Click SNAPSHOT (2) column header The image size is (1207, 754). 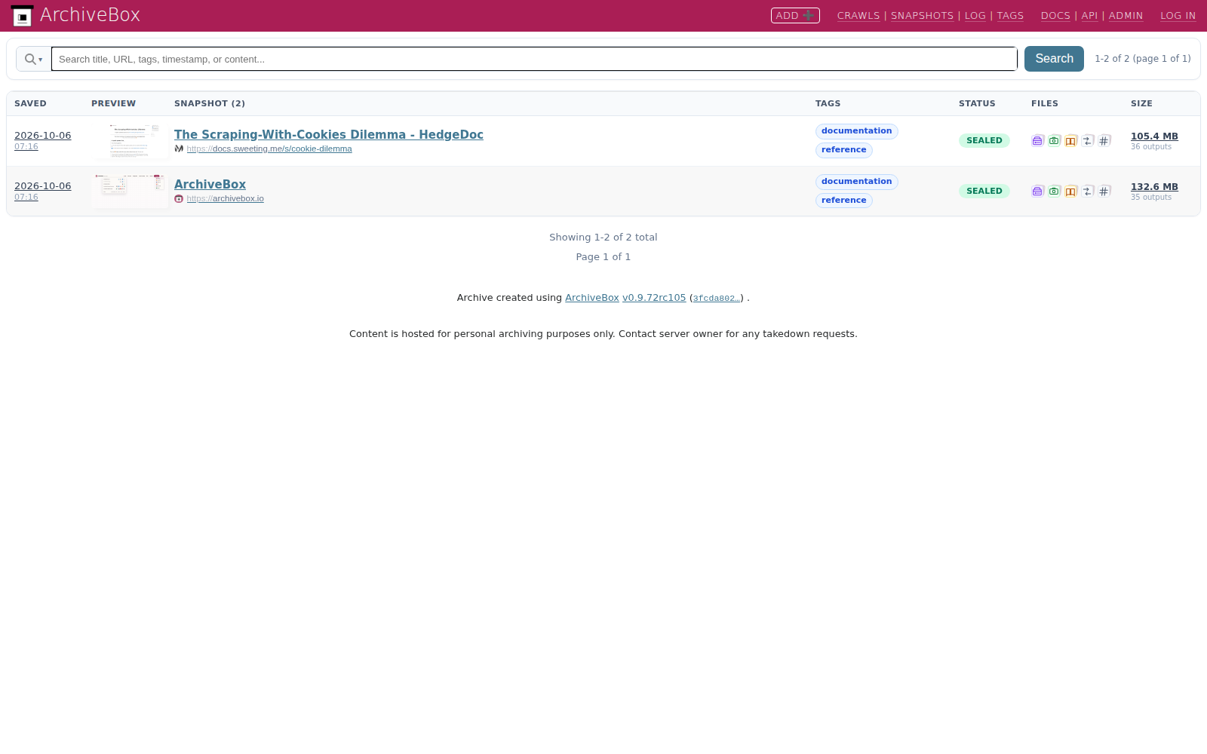point(210,104)
